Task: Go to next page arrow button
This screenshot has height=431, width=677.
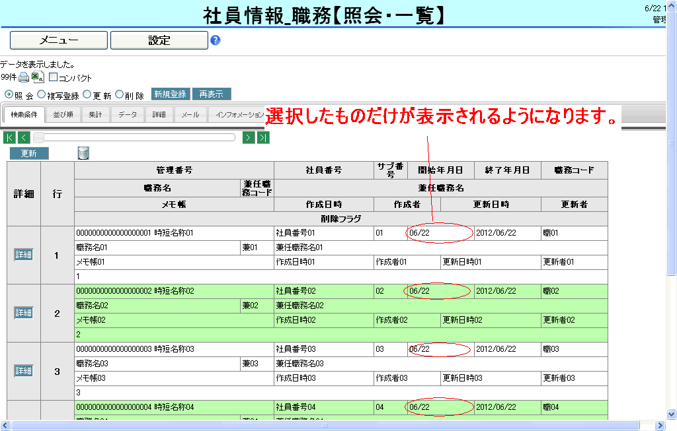Action: (x=249, y=137)
